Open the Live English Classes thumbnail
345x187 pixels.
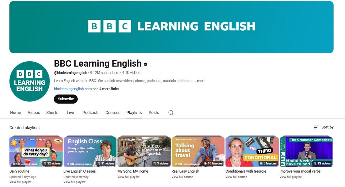click(90, 152)
